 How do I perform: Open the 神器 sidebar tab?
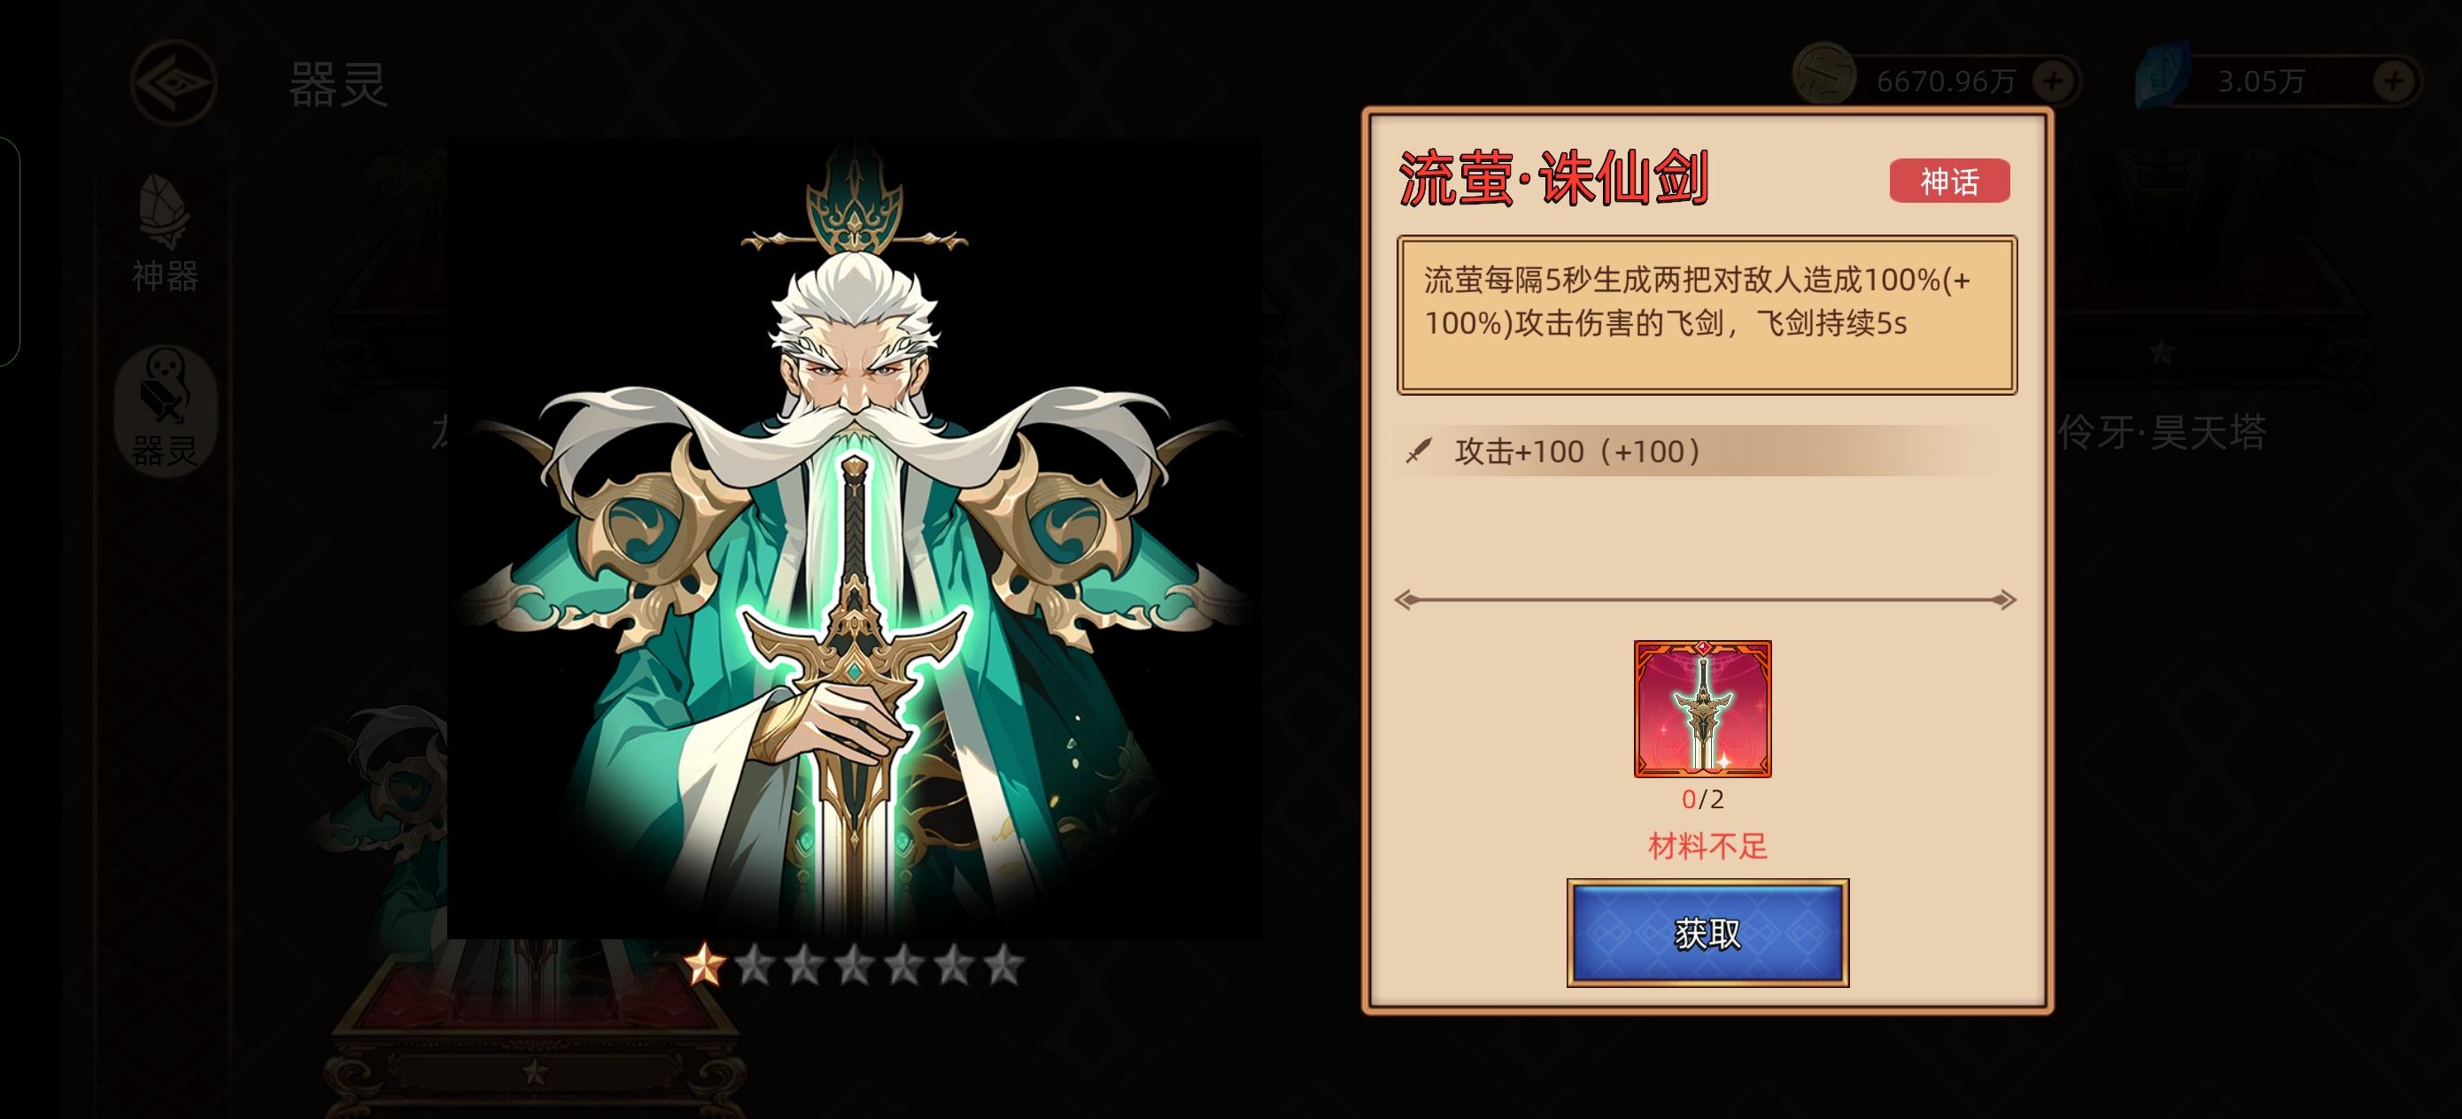(166, 233)
